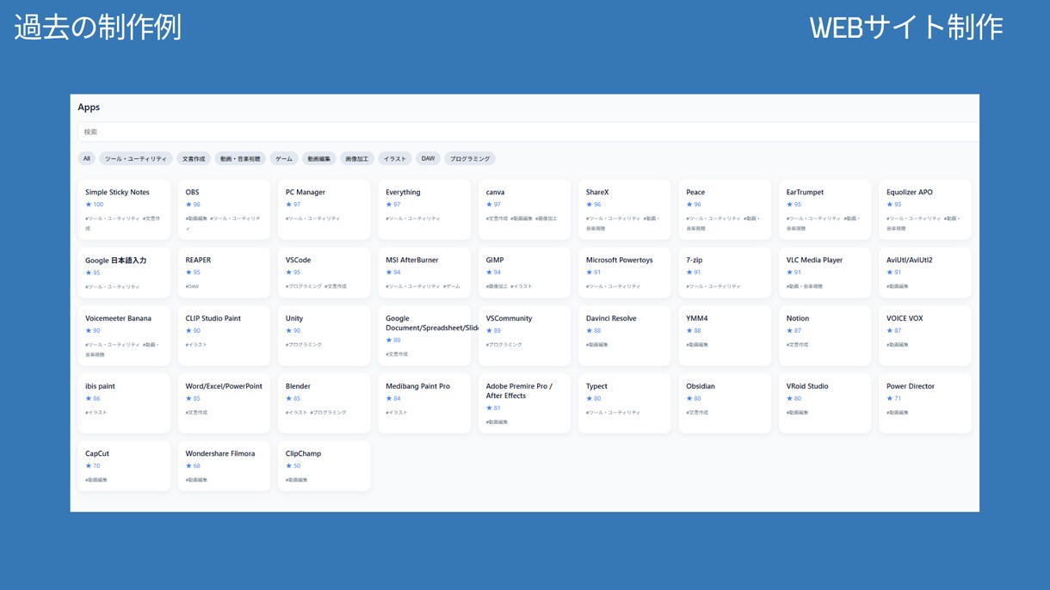Click the star icon on Notion card
The width and height of the screenshot is (1050, 590).
pos(789,331)
